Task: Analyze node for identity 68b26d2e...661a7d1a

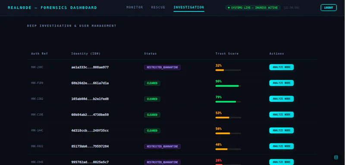Action: point(282,83)
